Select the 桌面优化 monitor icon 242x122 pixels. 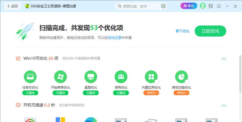coord(91,77)
